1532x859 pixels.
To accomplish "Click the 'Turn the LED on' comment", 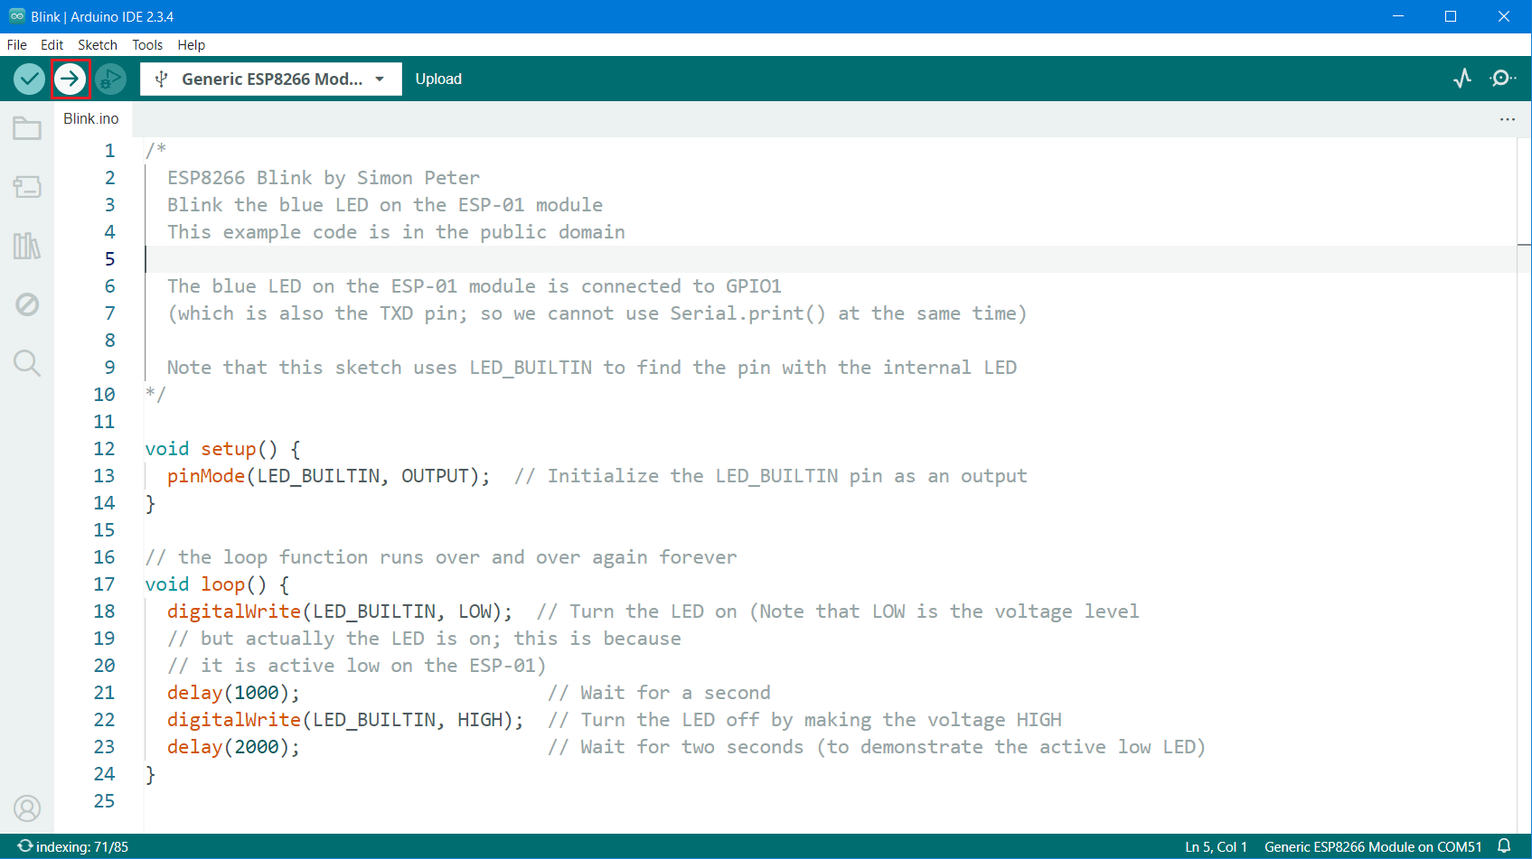I will [x=838, y=612].
